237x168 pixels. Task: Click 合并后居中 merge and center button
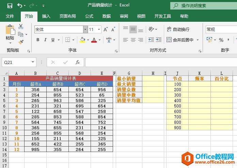click(x=180, y=40)
